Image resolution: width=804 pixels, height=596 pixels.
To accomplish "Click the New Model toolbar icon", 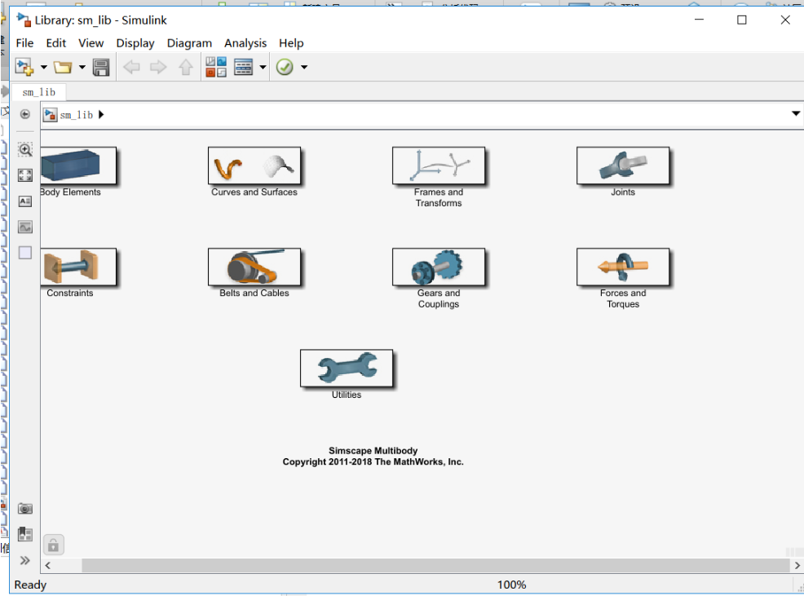I will [24, 67].
